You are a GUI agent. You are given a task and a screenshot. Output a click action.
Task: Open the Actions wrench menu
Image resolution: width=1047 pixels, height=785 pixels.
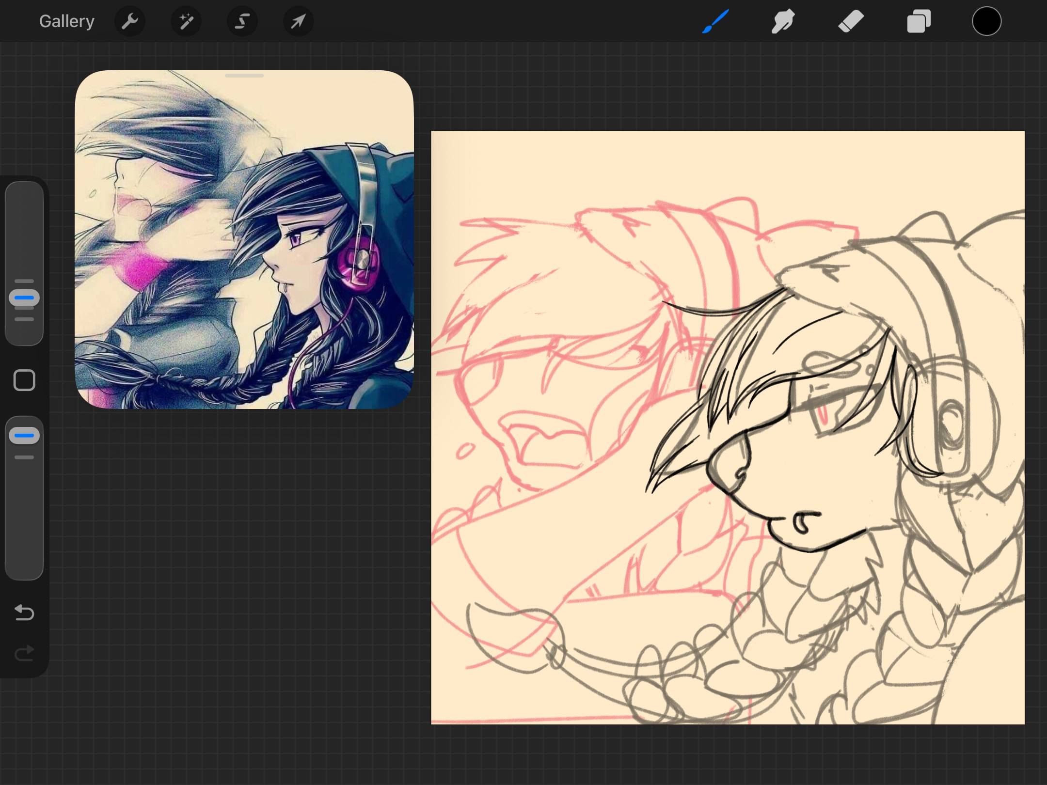(129, 21)
